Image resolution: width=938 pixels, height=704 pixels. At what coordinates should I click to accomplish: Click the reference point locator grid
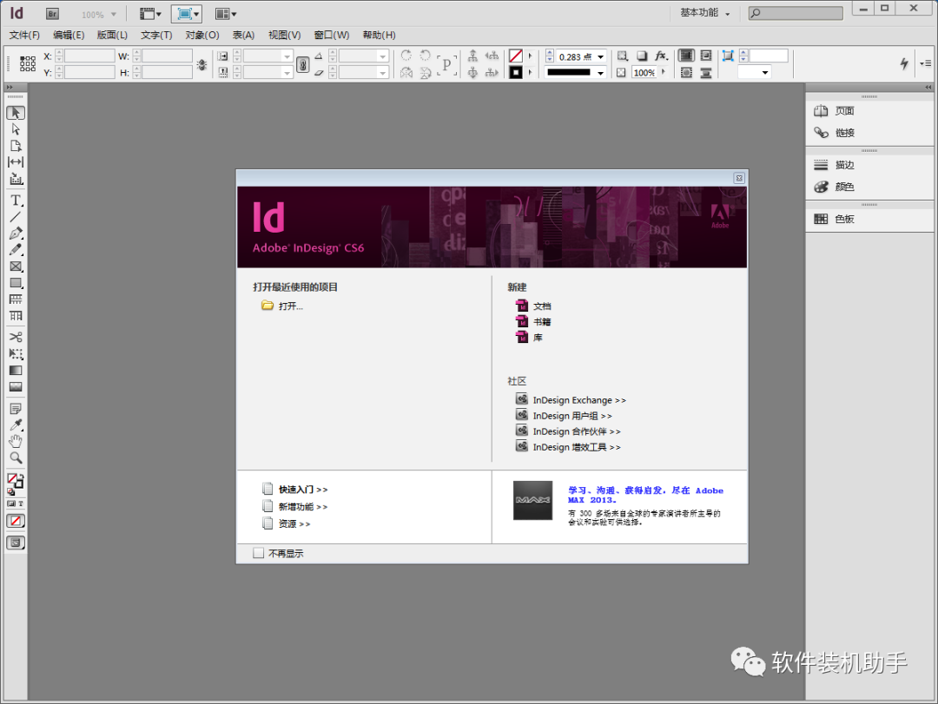point(28,64)
